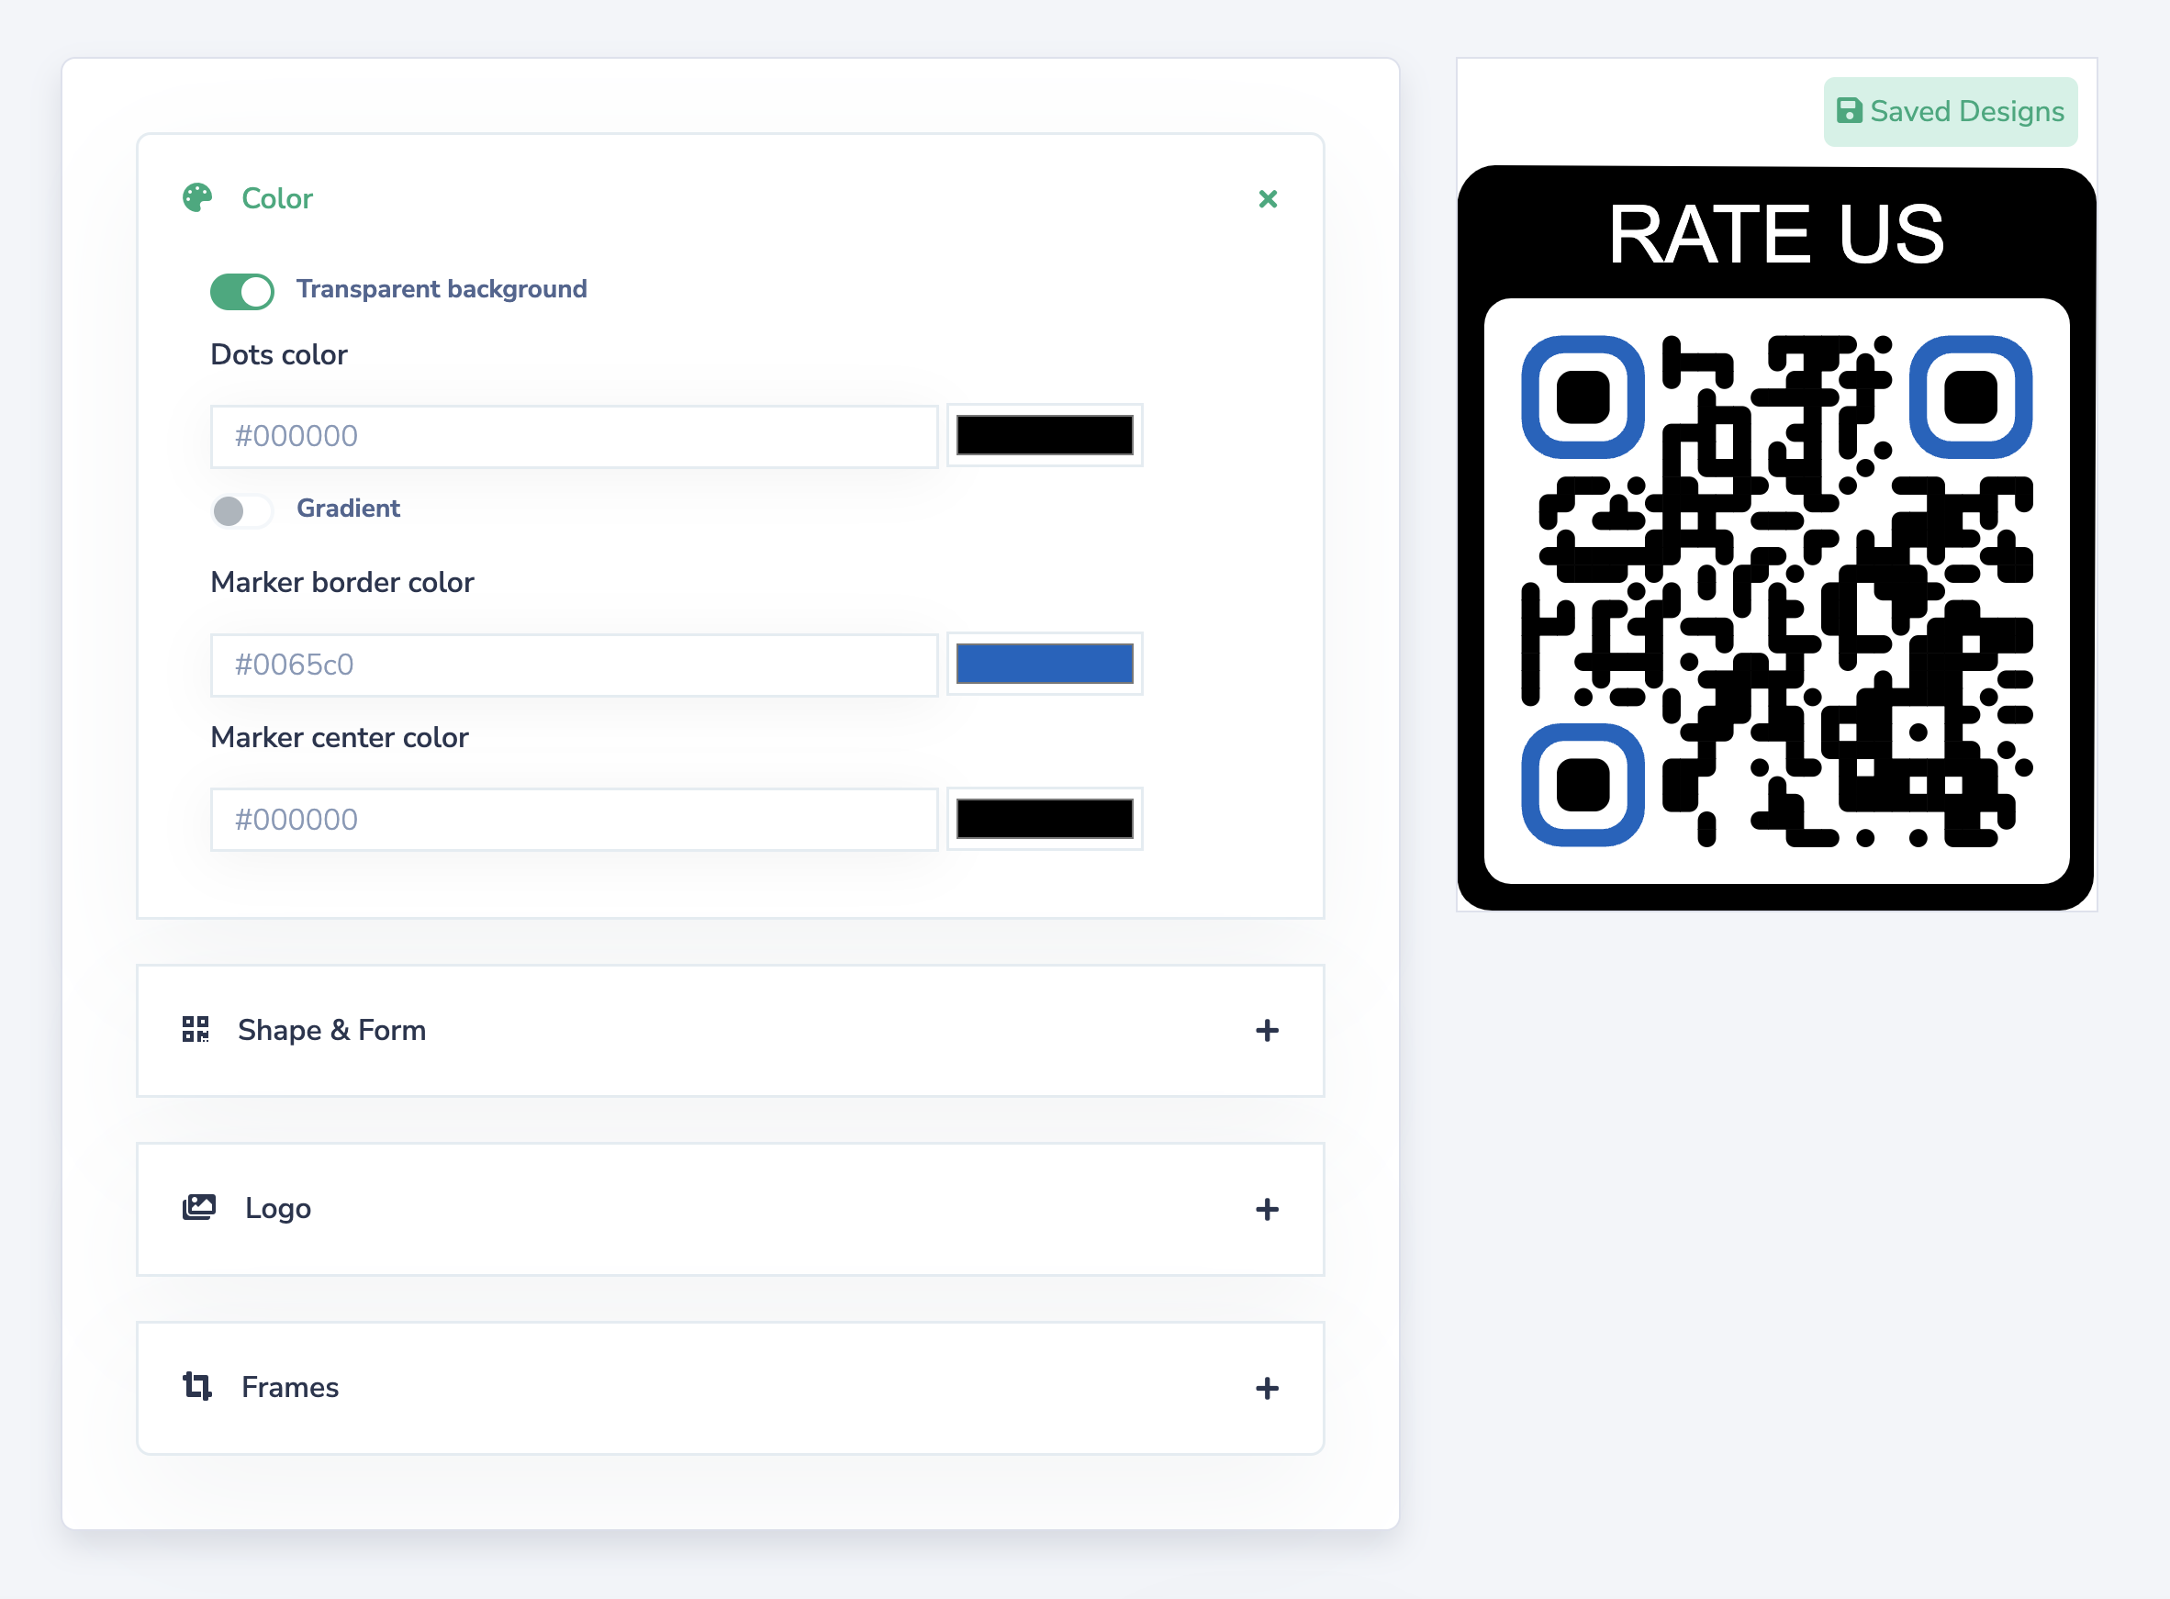This screenshot has height=1599, width=2170.
Task: Click the Color section title
Action: pyautogui.click(x=277, y=198)
